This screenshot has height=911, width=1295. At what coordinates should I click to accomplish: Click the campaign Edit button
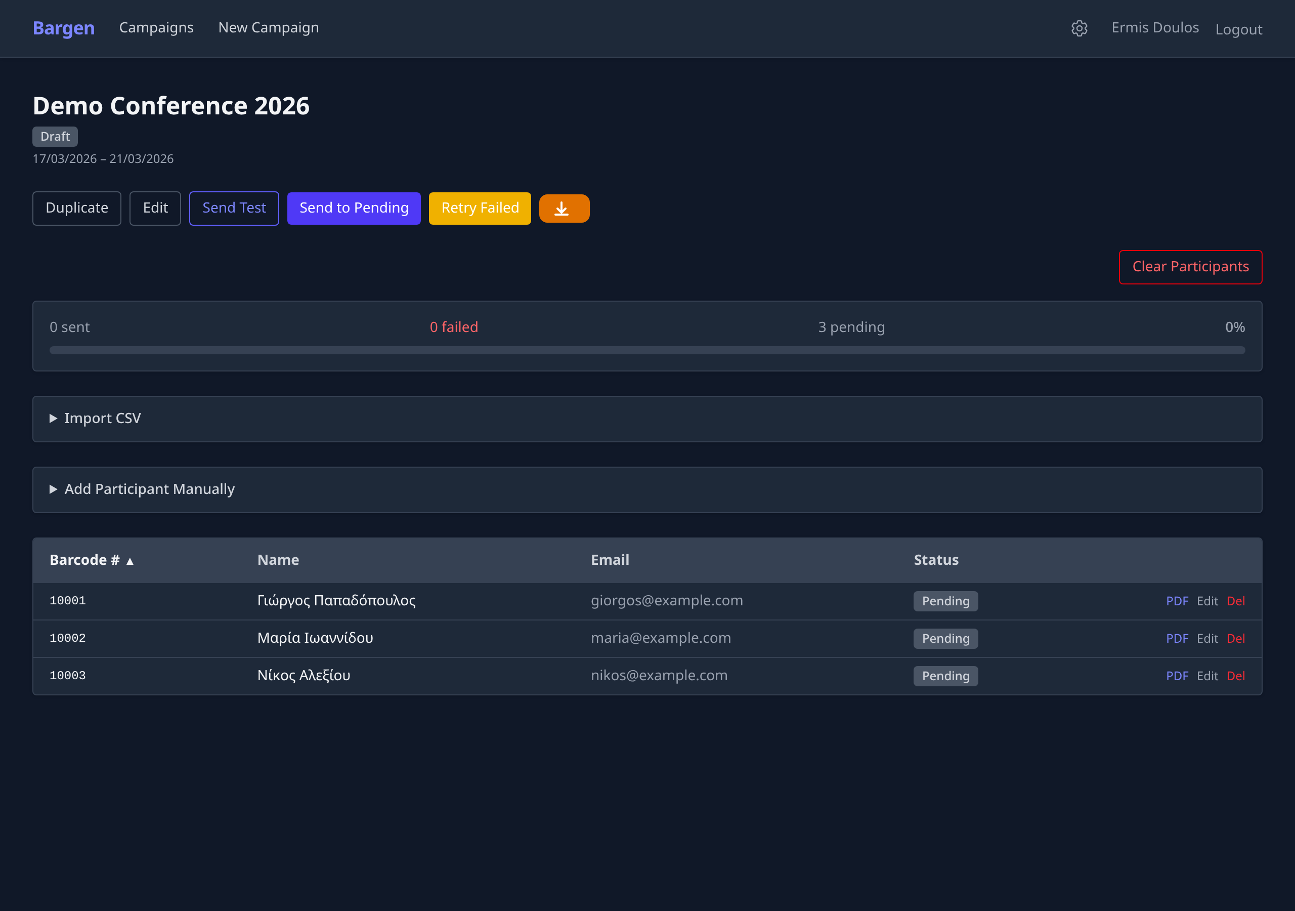(155, 209)
